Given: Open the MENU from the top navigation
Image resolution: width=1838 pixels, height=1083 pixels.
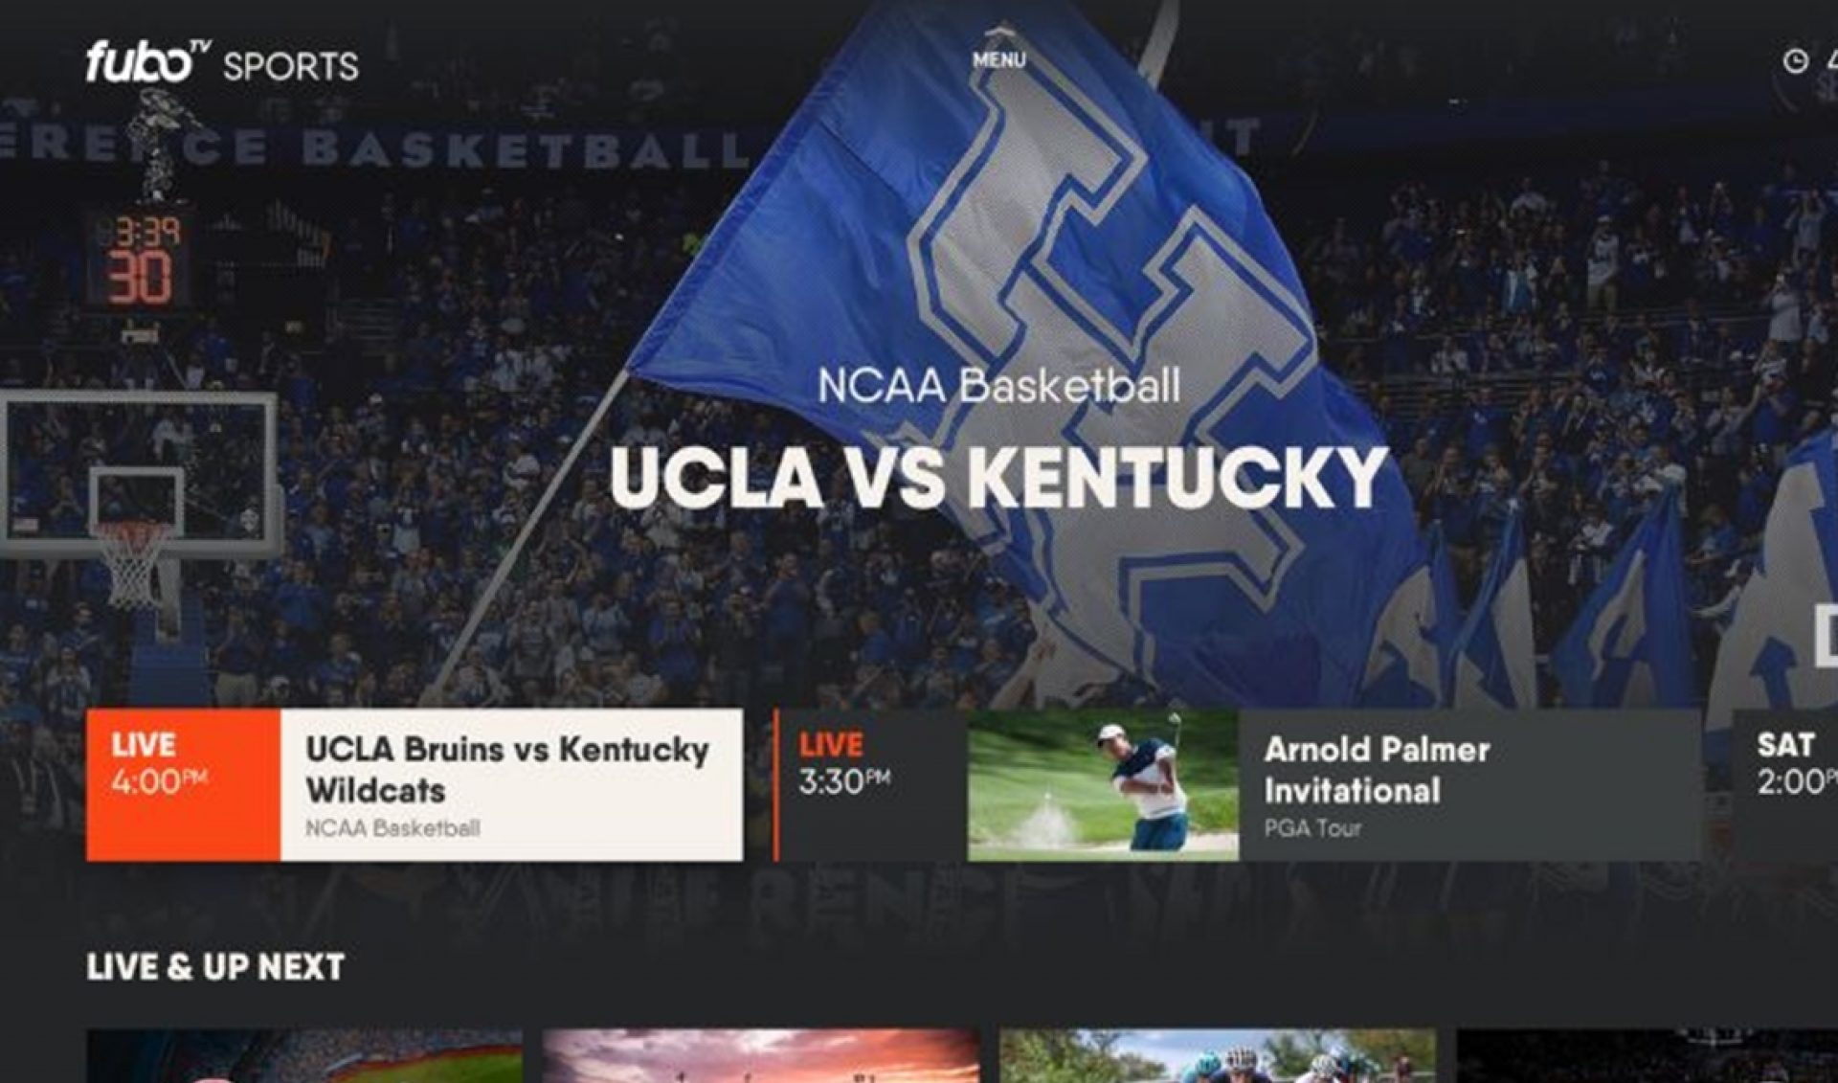Looking at the screenshot, I should 997,59.
